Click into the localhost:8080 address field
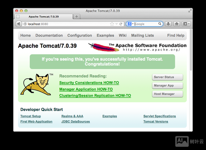This screenshot has width=206, height=150. [66, 24]
